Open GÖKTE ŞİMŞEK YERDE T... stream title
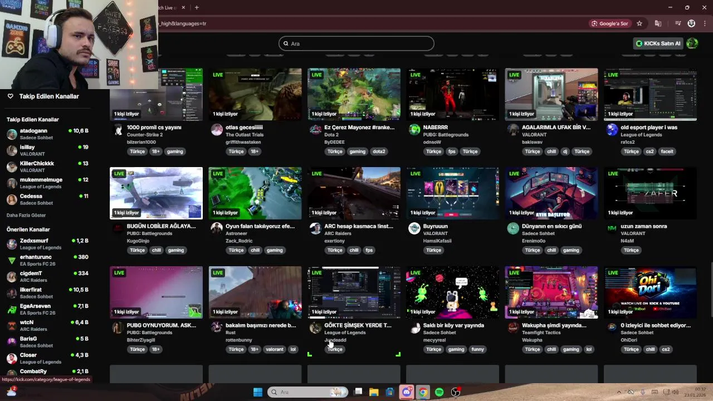713x401 pixels. [x=358, y=325]
